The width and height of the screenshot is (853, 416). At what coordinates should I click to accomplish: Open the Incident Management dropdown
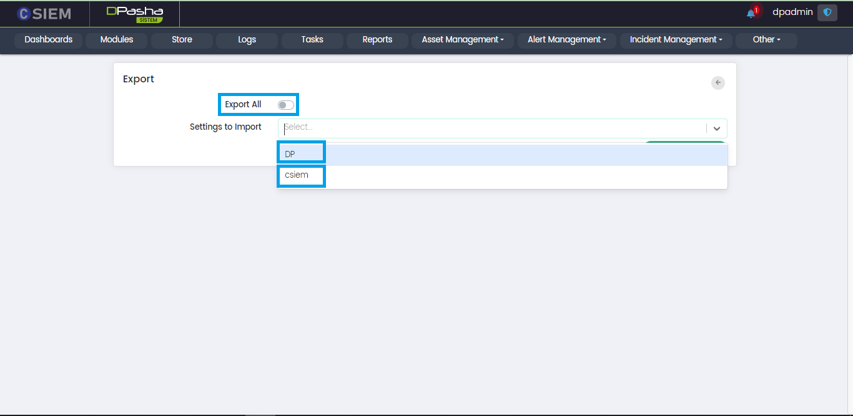pyautogui.click(x=676, y=40)
